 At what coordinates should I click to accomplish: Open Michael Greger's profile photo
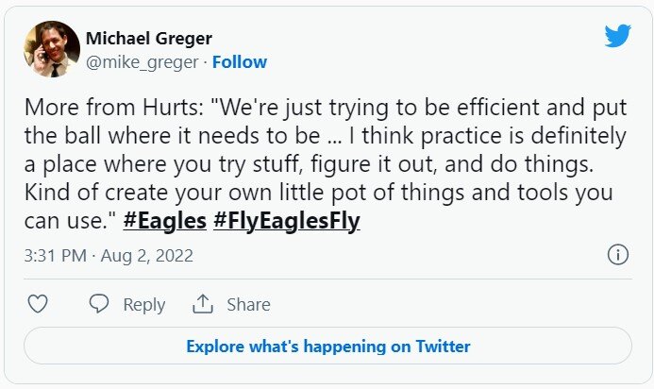tap(50, 49)
